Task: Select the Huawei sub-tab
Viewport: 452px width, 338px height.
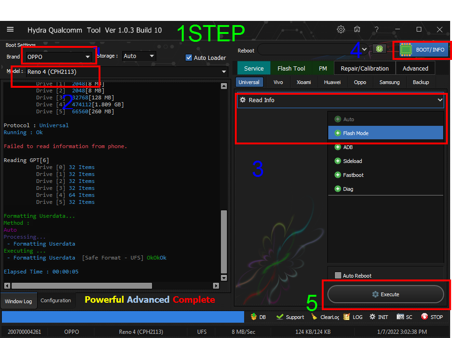Action: pyautogui.click(x=332, y=82)
